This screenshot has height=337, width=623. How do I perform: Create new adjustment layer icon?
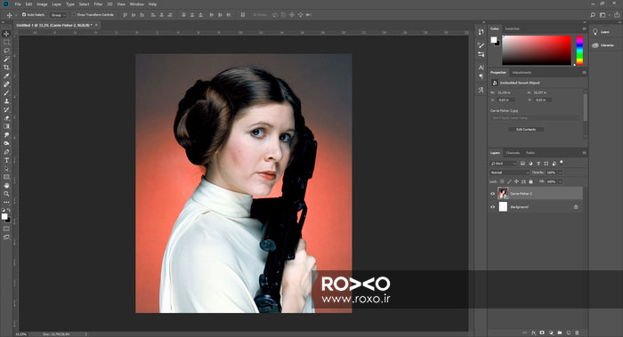pos(551,333)
